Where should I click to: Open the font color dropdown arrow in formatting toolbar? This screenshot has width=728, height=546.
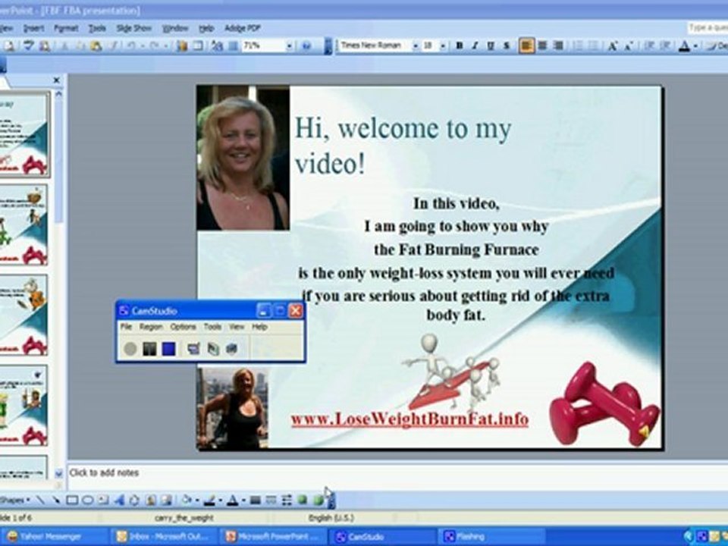coord(695,45)
